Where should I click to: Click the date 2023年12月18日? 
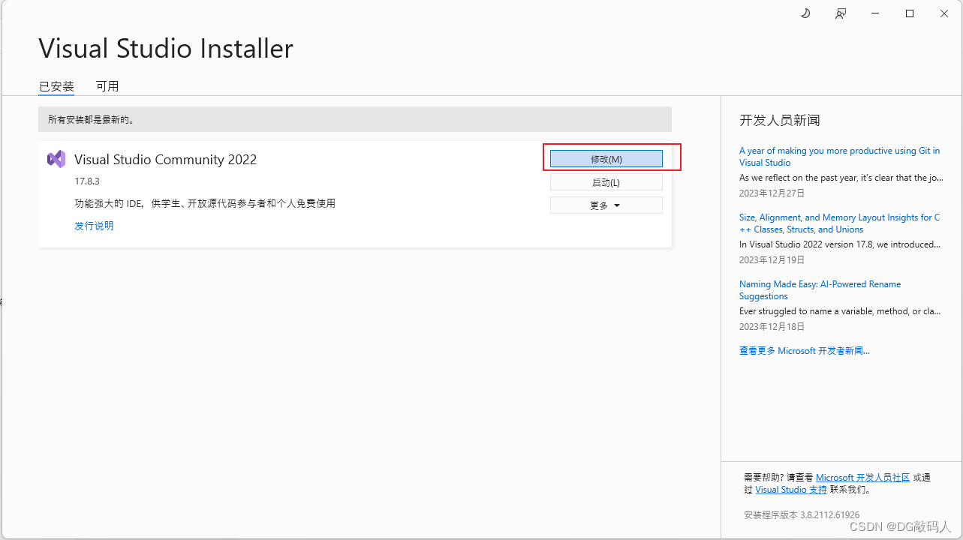(772, 326)
